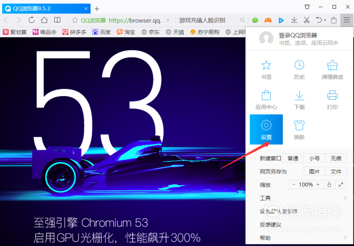The width and height of the screenshot is (354, 246).
Task: Open the home page icon
Action: tap(44, 20)
